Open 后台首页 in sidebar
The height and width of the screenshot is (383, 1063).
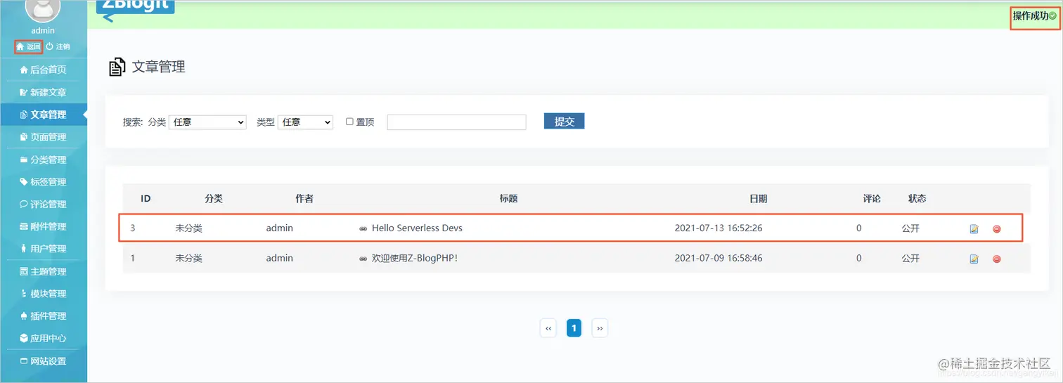(44, 70)
